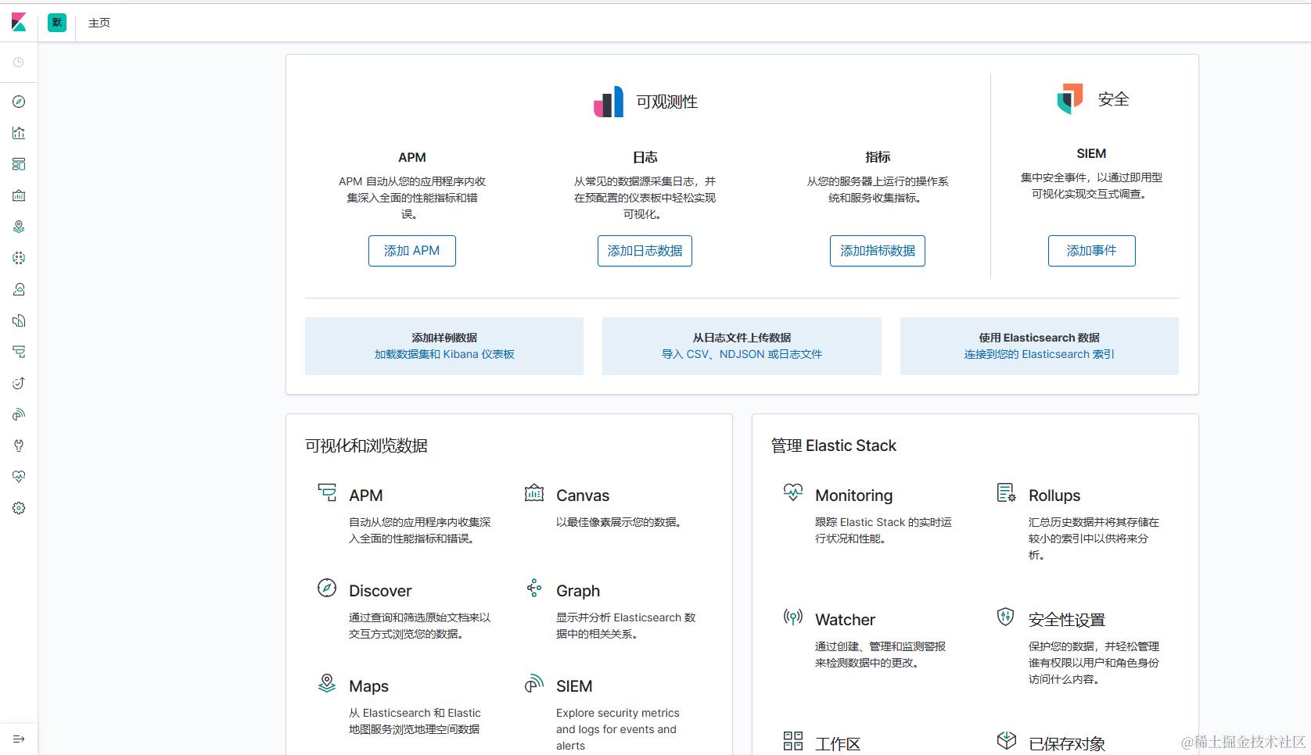Open the Canvas card title
The image size is (1311, 755).
(583, 496)
